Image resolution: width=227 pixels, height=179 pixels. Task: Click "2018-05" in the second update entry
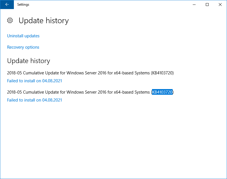14,92
